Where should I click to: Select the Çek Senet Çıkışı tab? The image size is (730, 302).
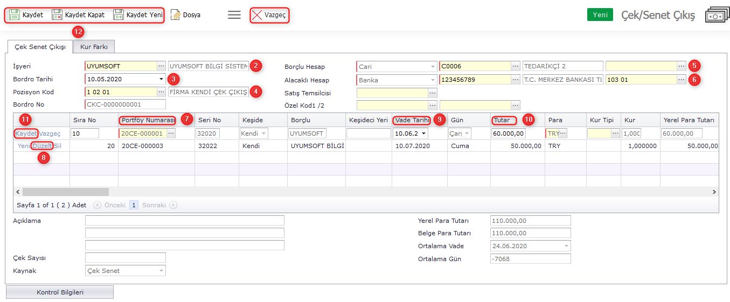pyautogui.click(x=40, y=47)
